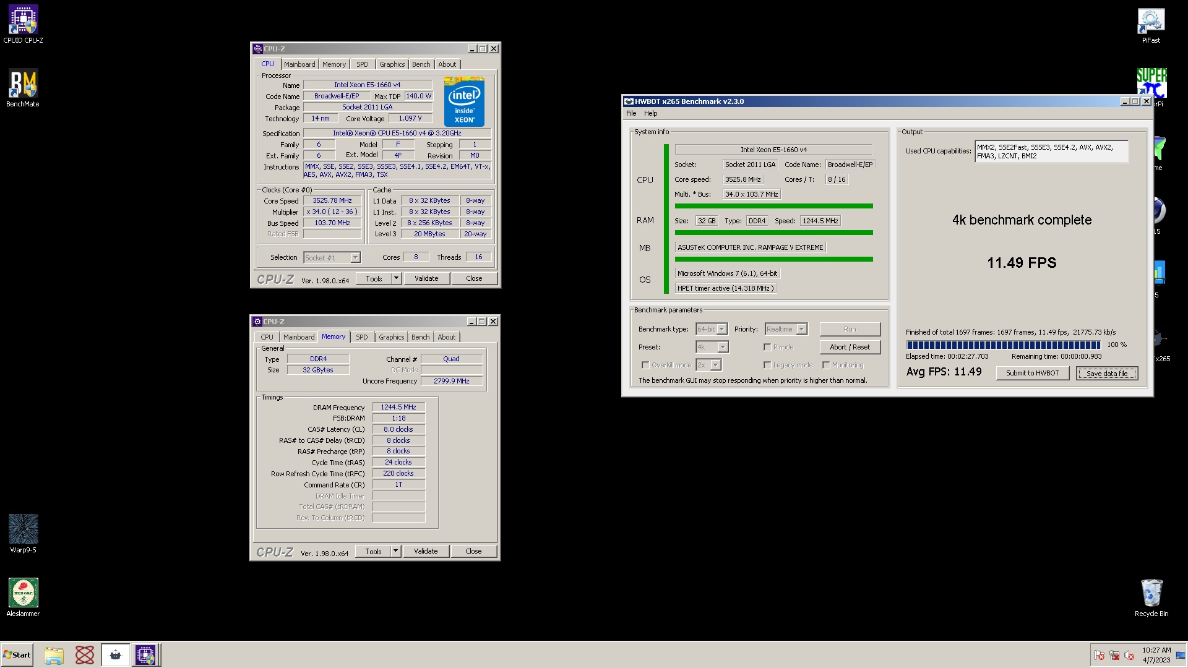The width and height of the screenshot is (1188, 668).
Task: Click the green bar under CPU info
Action: tap(773, 206)
